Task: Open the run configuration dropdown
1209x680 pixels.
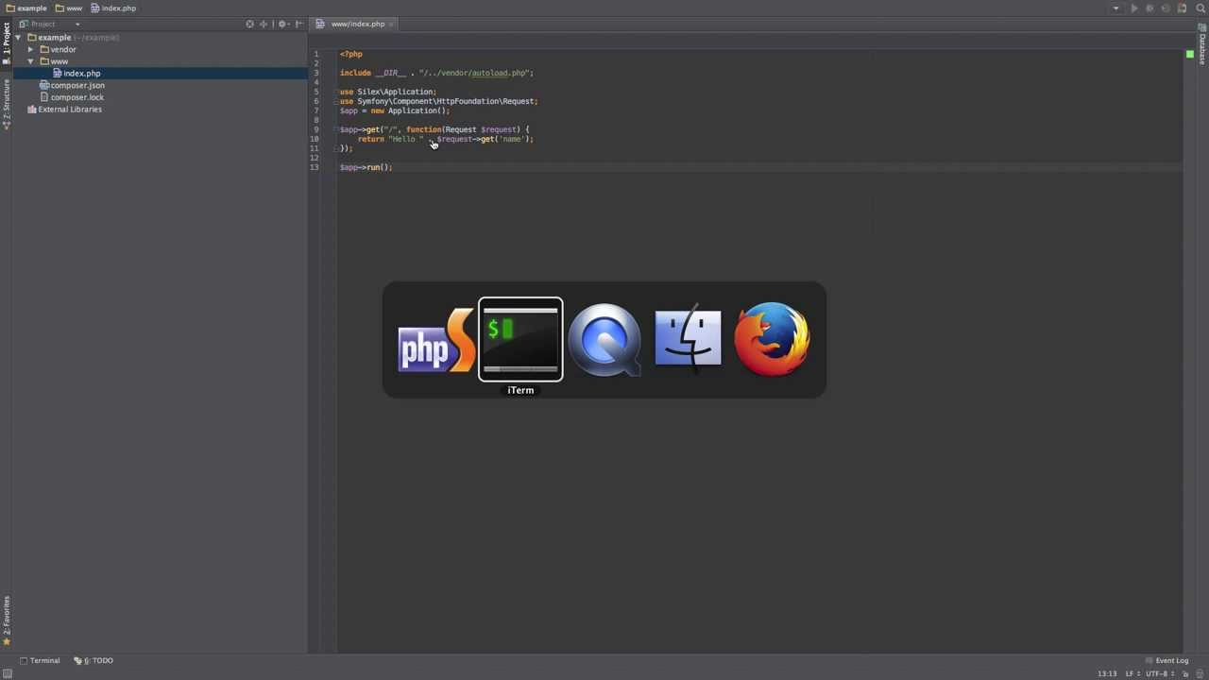Action: click(1116, 8)
